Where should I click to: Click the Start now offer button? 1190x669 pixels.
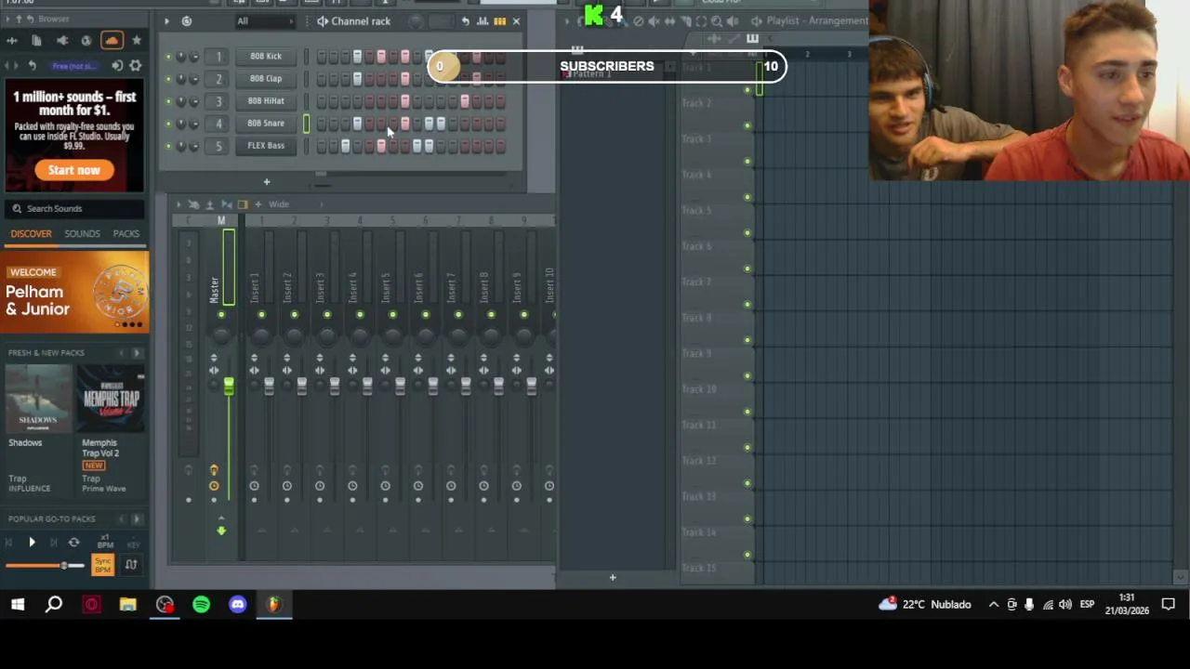74,171
